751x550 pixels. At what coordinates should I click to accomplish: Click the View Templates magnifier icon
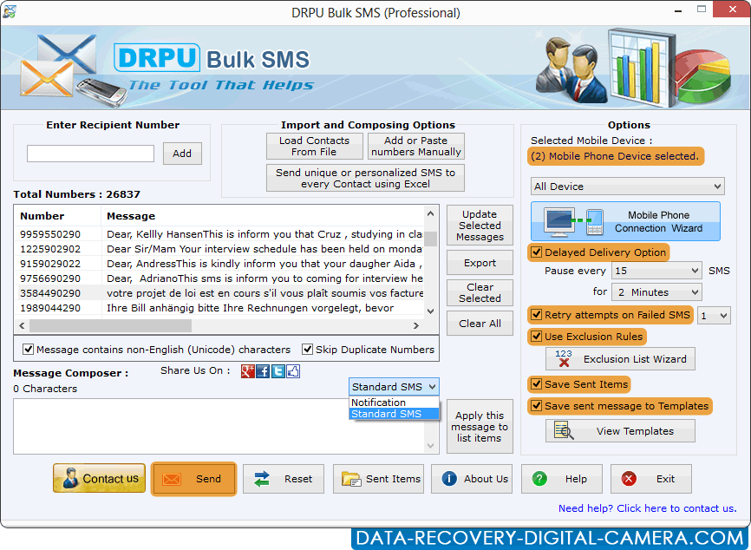coord(564,430)
